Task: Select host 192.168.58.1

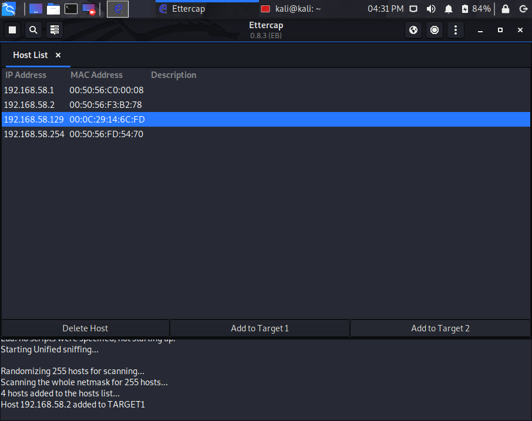Action: [x=266, y=90]
